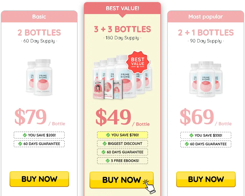Click the green checkmark beside You Save $330
This screenshot has width=245, height=196.
point(191,135)
